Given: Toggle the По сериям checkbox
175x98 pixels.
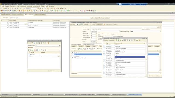Looking at the screenshot, I should (x=99, y=36).
